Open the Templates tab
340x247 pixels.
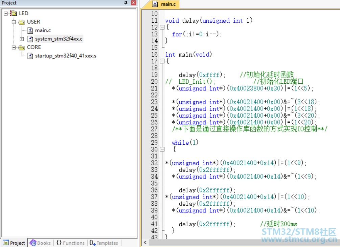click(104, 243)
